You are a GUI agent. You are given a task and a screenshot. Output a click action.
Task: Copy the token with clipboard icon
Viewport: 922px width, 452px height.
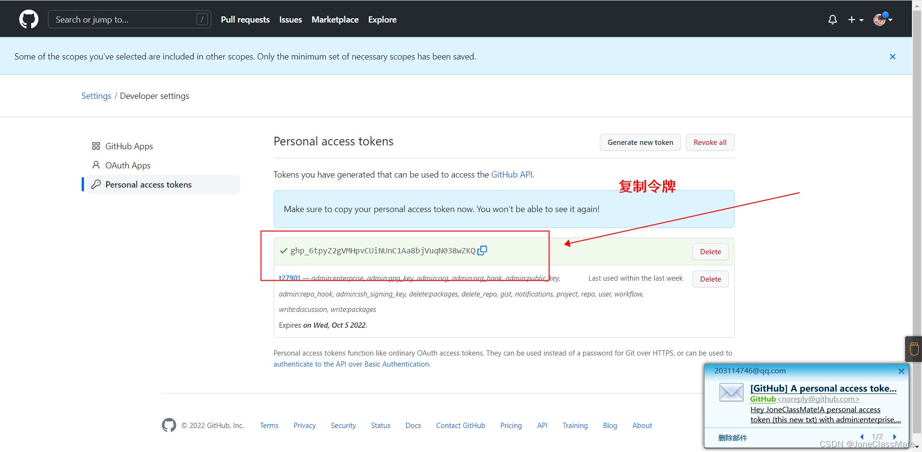[x=482, y=250]
